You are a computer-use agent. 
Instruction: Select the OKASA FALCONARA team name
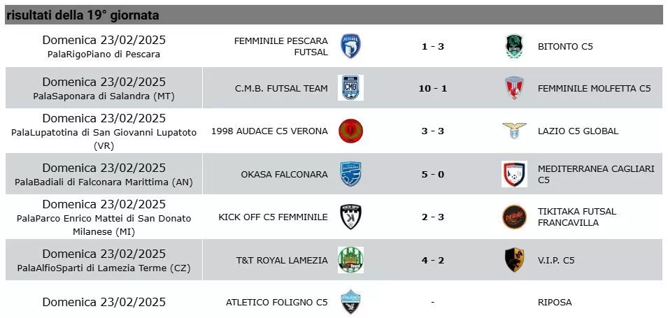pos(284,174)
